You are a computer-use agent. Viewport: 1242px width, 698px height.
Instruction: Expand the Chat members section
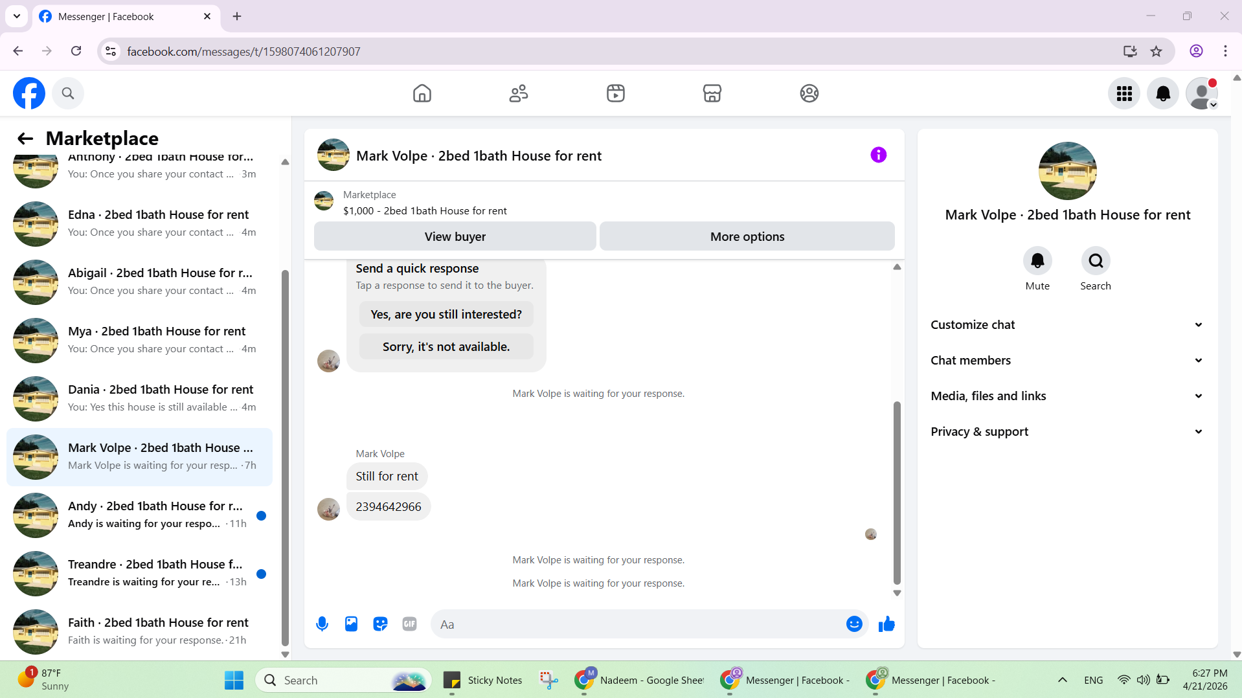(x=1067, y=361)
